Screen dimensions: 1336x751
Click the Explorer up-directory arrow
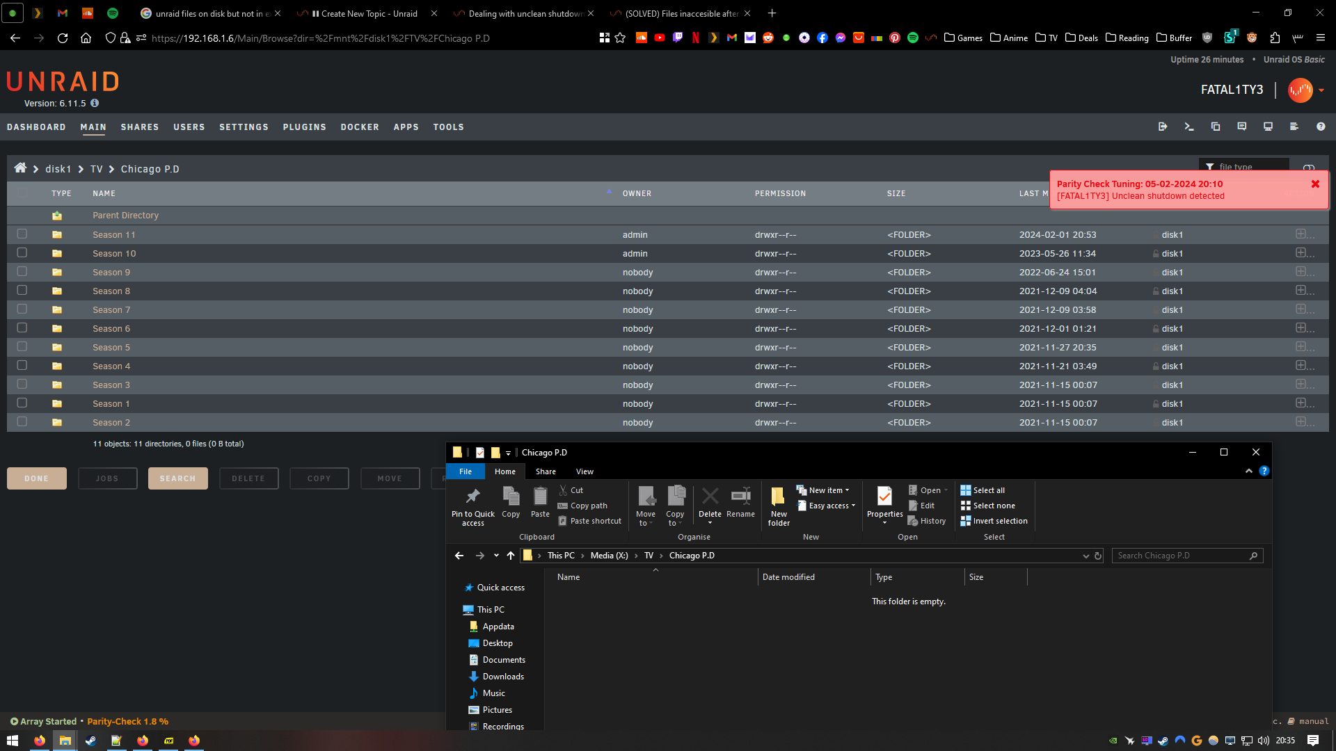click(511, 556)
